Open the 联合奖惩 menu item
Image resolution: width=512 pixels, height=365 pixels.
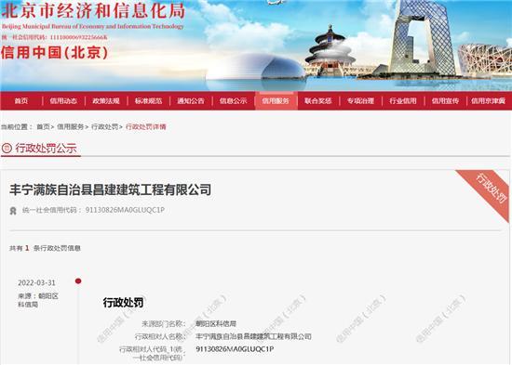pos(318,101)
